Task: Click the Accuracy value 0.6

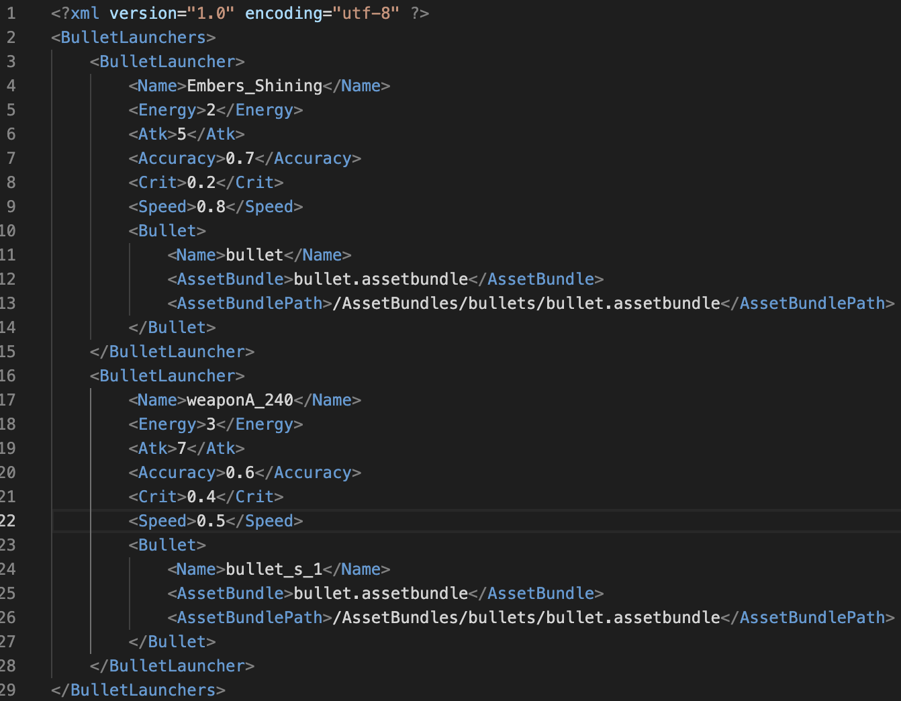Action: [240, 473]
